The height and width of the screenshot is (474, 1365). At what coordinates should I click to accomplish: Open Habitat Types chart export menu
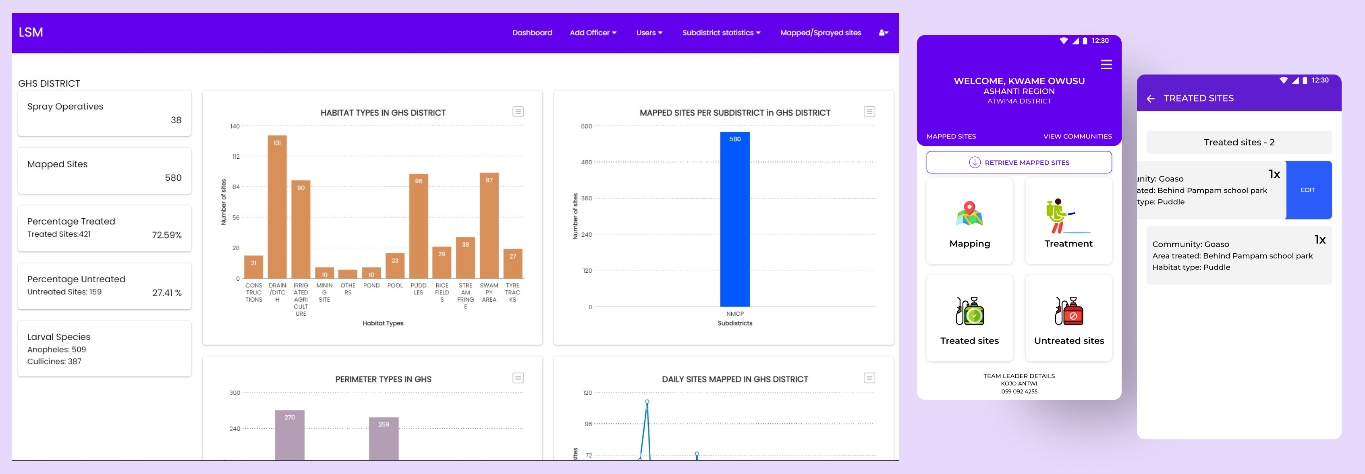(518, 112)
